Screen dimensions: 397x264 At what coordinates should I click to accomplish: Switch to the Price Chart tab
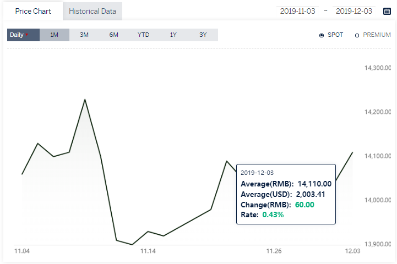coord(33,12)
